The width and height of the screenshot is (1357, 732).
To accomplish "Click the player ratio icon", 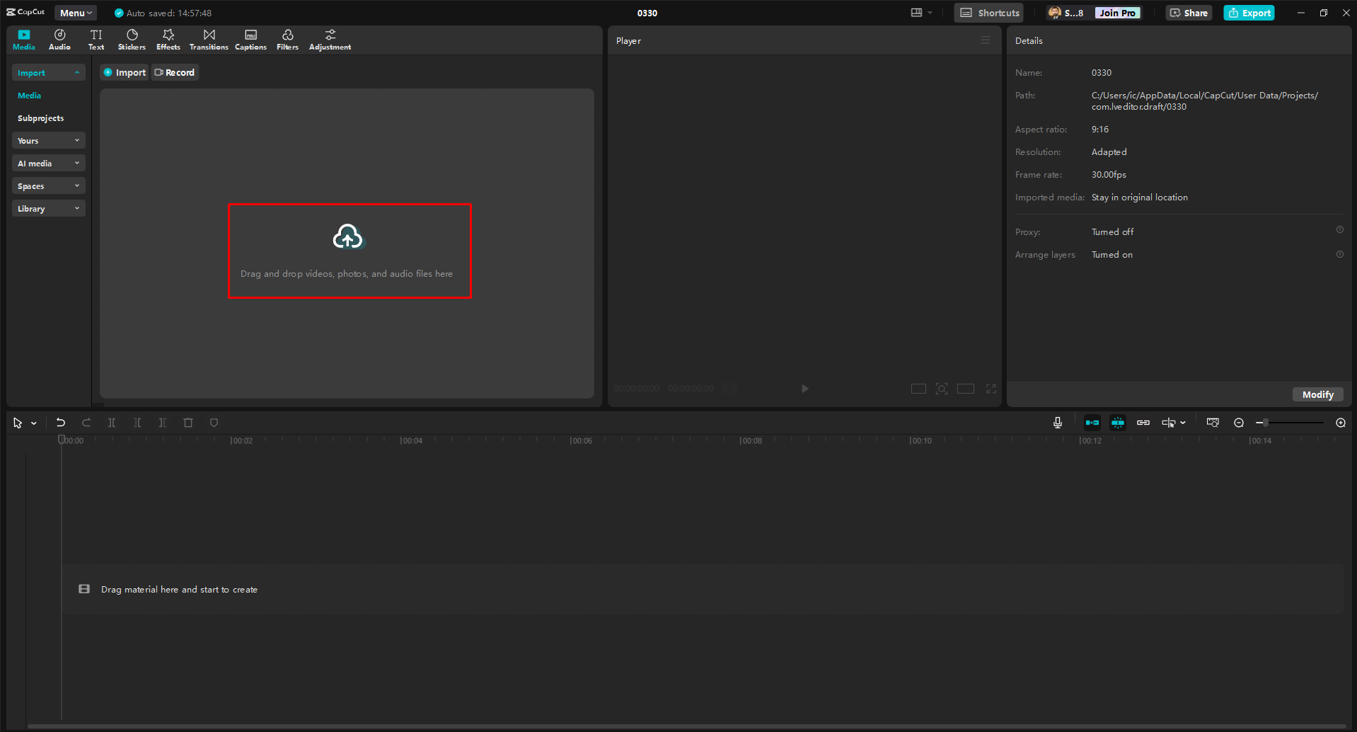I will click(x=918, y=389).
